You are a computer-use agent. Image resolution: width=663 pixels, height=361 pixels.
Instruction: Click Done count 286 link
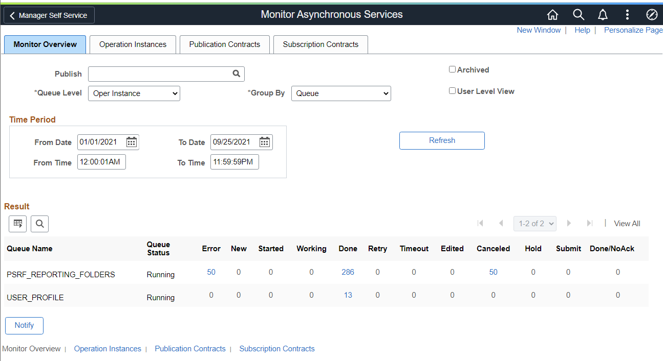(348, 272)
